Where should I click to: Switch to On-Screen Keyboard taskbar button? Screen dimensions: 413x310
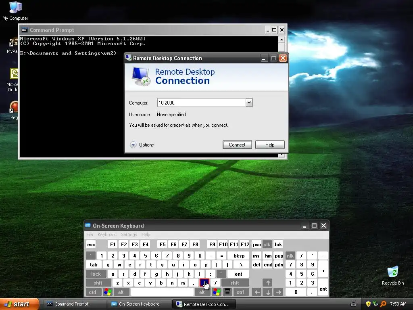[139, 304]
